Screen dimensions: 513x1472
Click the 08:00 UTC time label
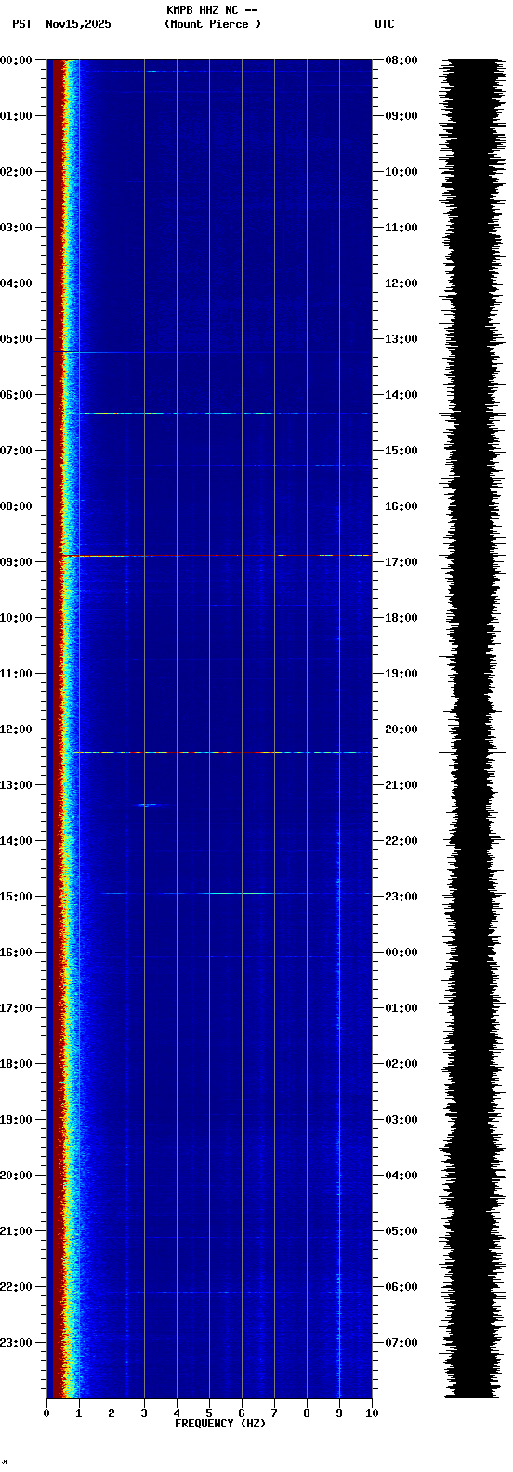click(x=401, y=60)
